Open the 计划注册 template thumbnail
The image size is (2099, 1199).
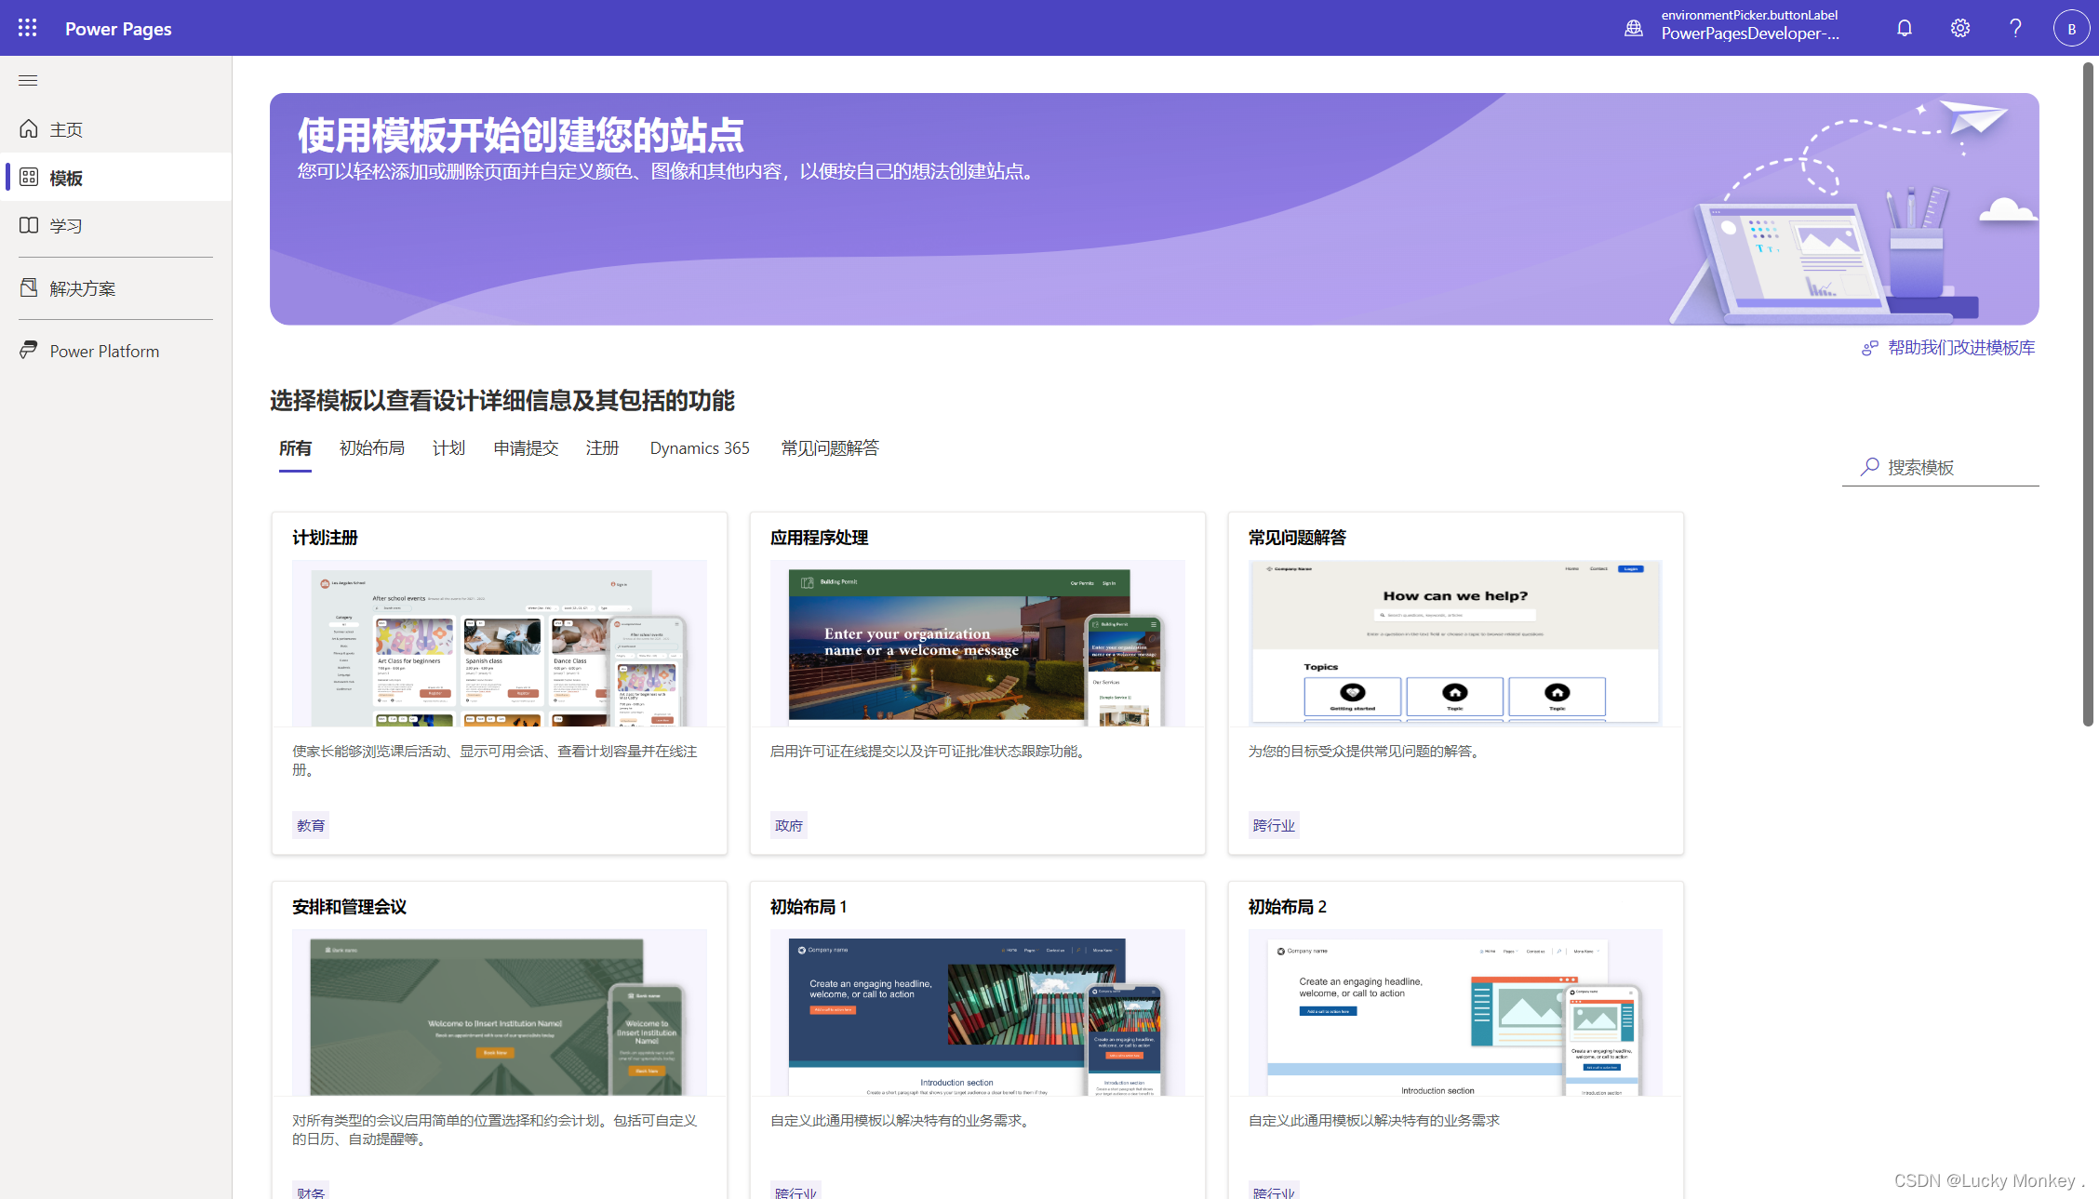click(x=500, y=643)
